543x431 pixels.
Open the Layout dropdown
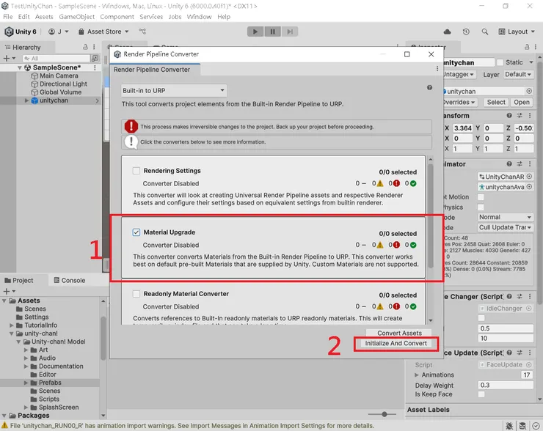pos(516,32)
